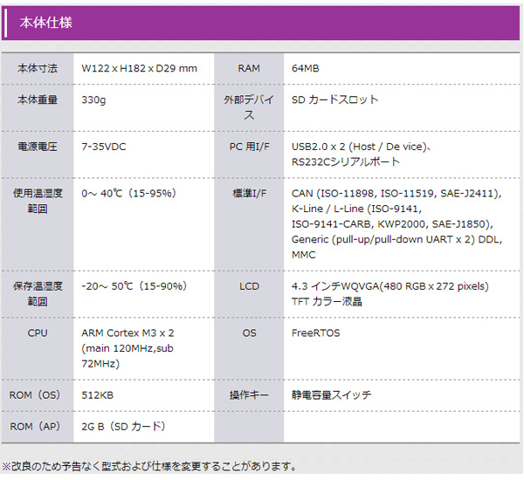This screenshot has width=524, height=480.
Task: Click the 本体仕様 section heading
Action: 45,23
